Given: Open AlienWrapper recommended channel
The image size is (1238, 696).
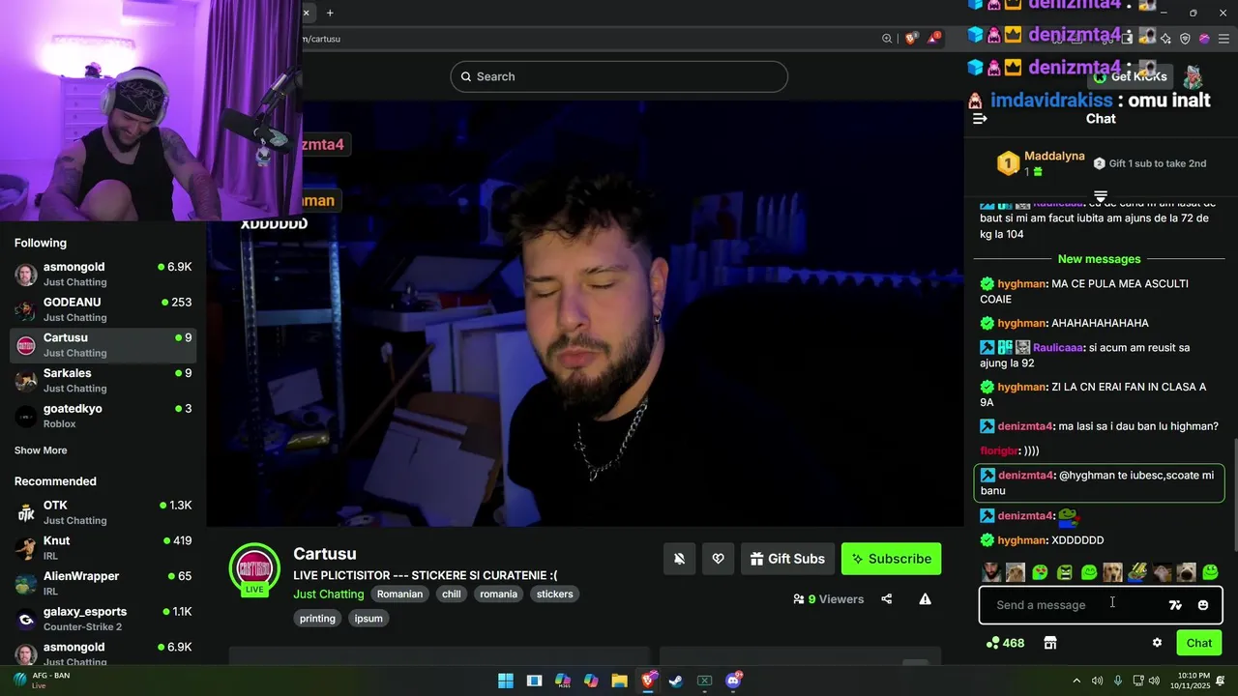Looking at the screenshot, I should (103, 583).
